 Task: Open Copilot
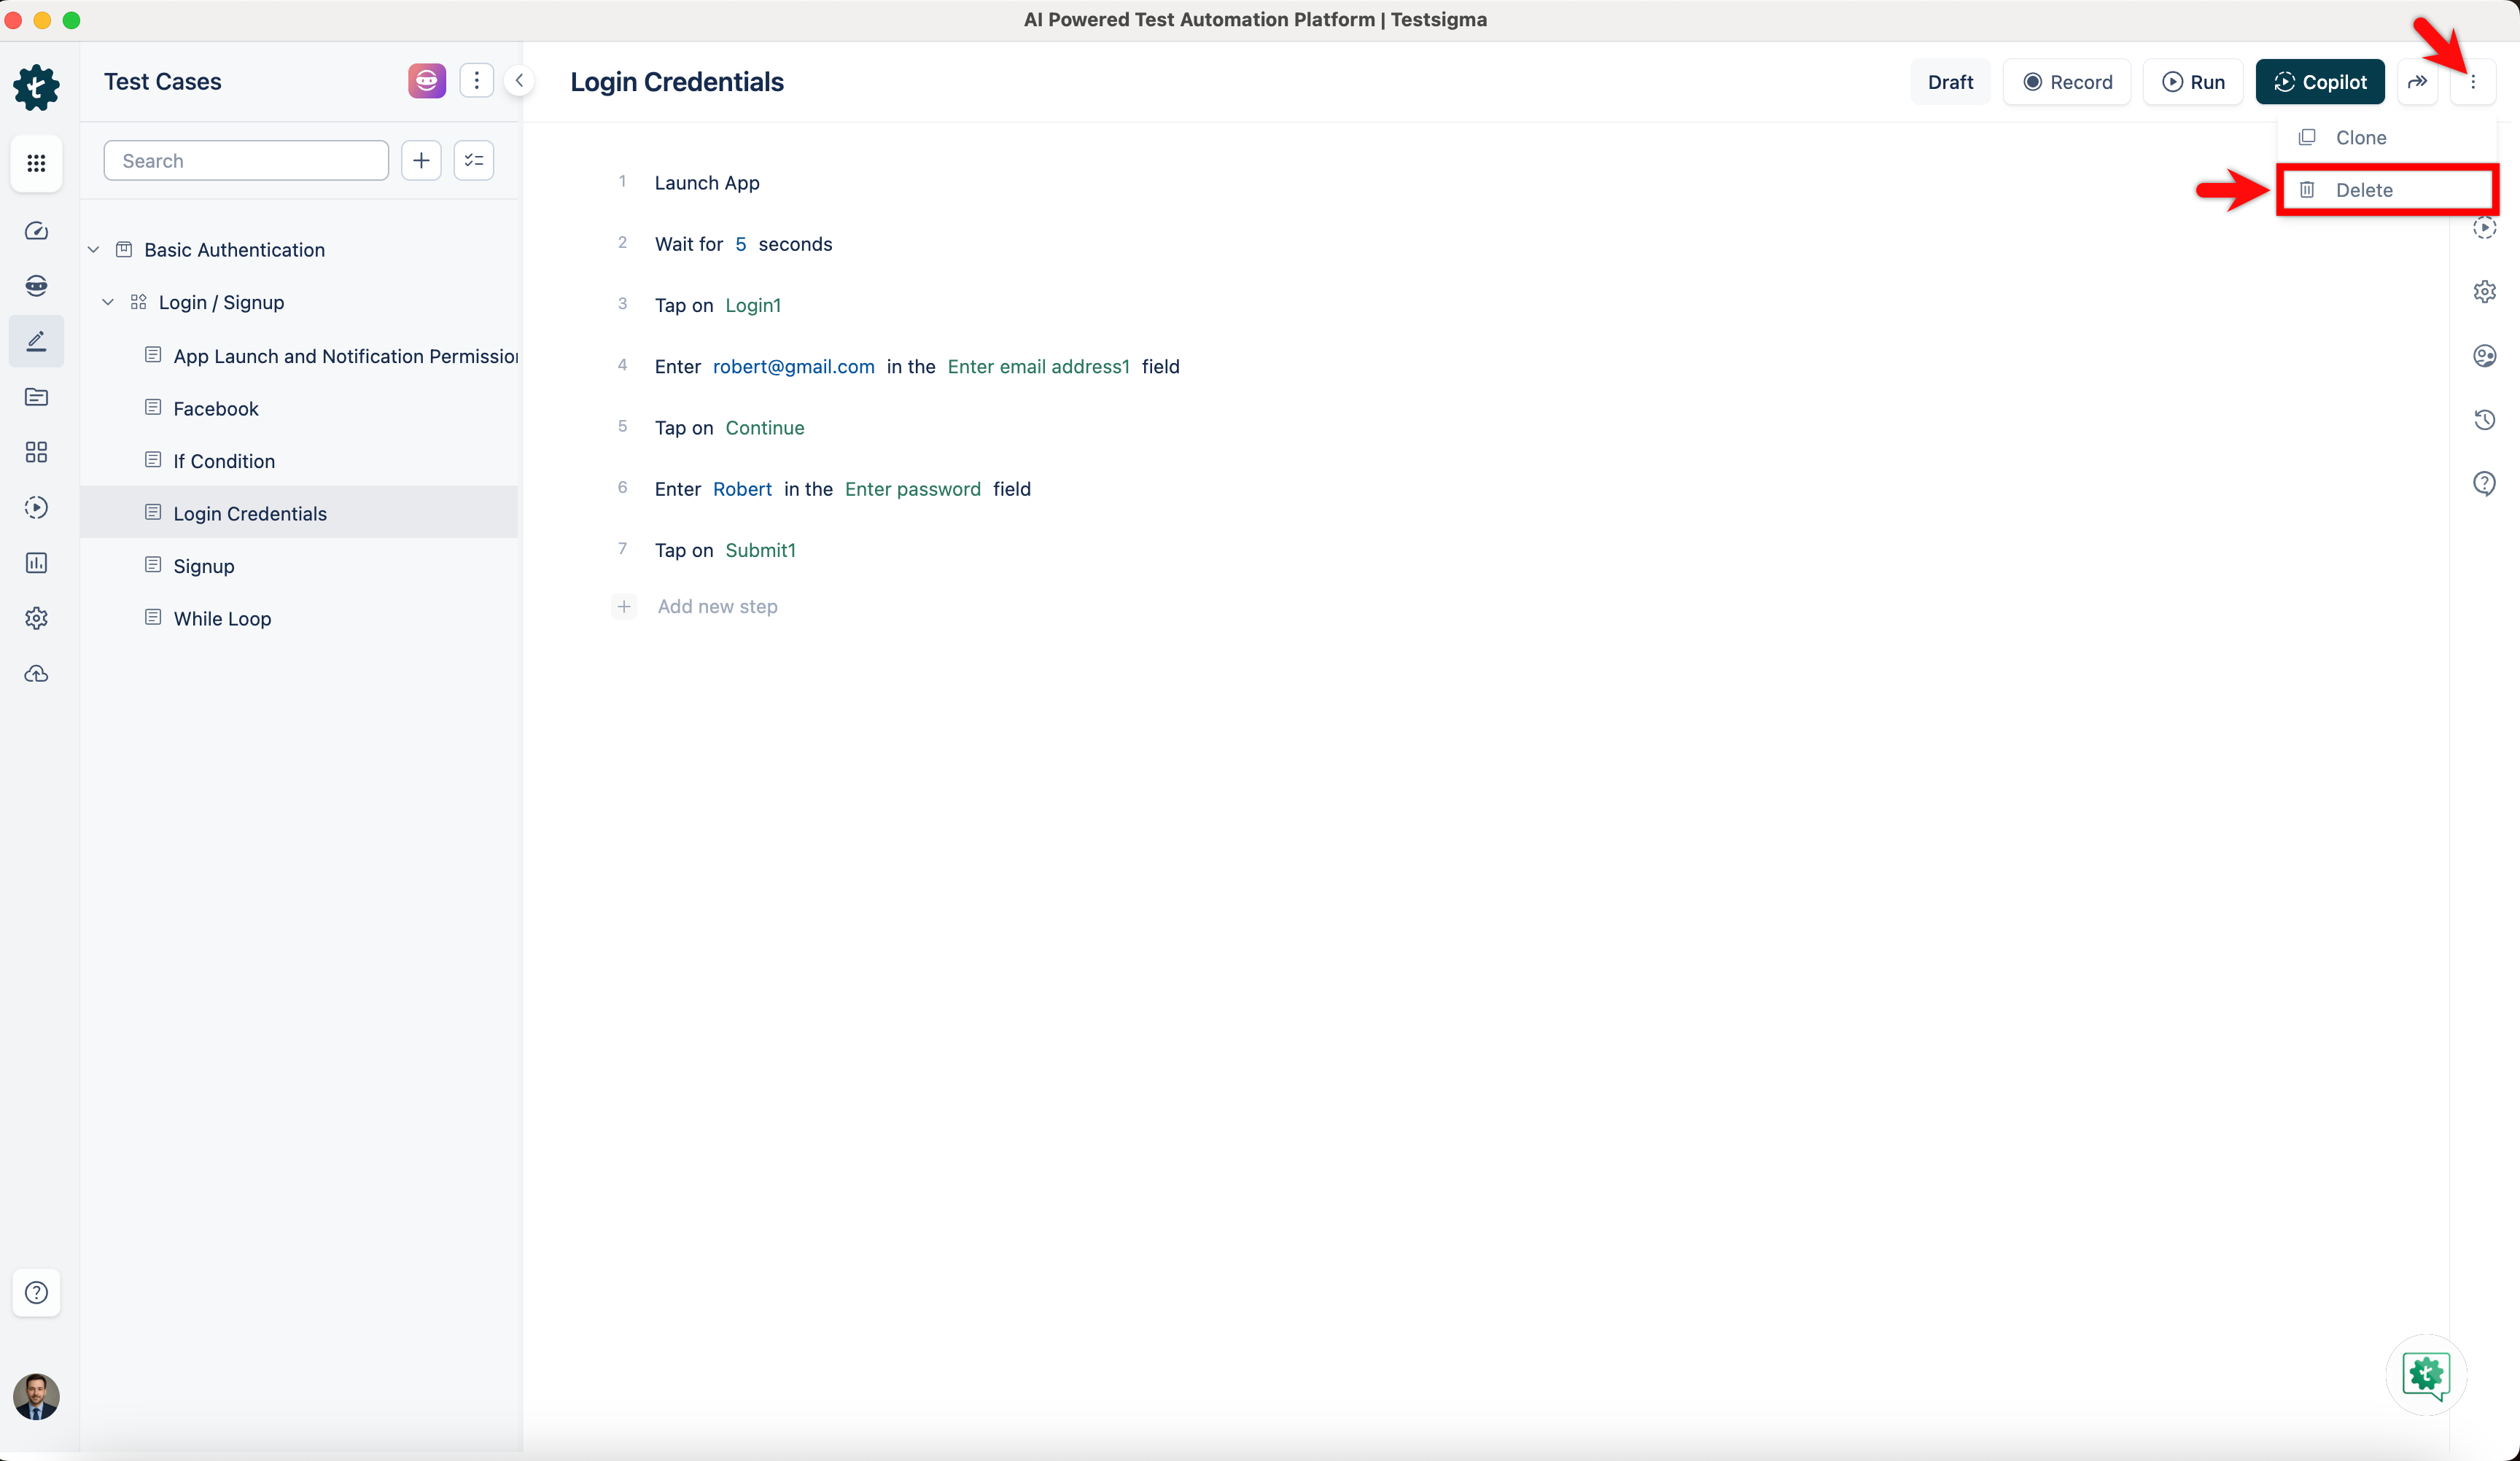pos(2320,82)
